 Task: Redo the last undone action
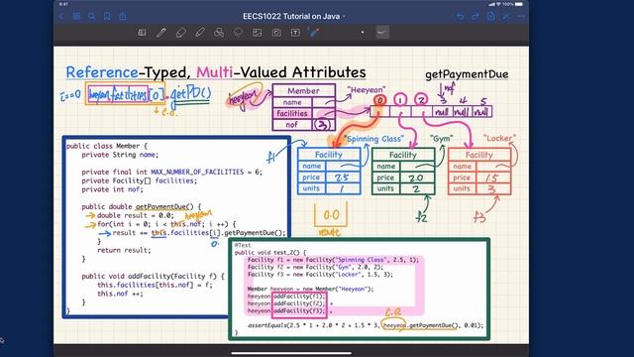(x=475, y=16)
